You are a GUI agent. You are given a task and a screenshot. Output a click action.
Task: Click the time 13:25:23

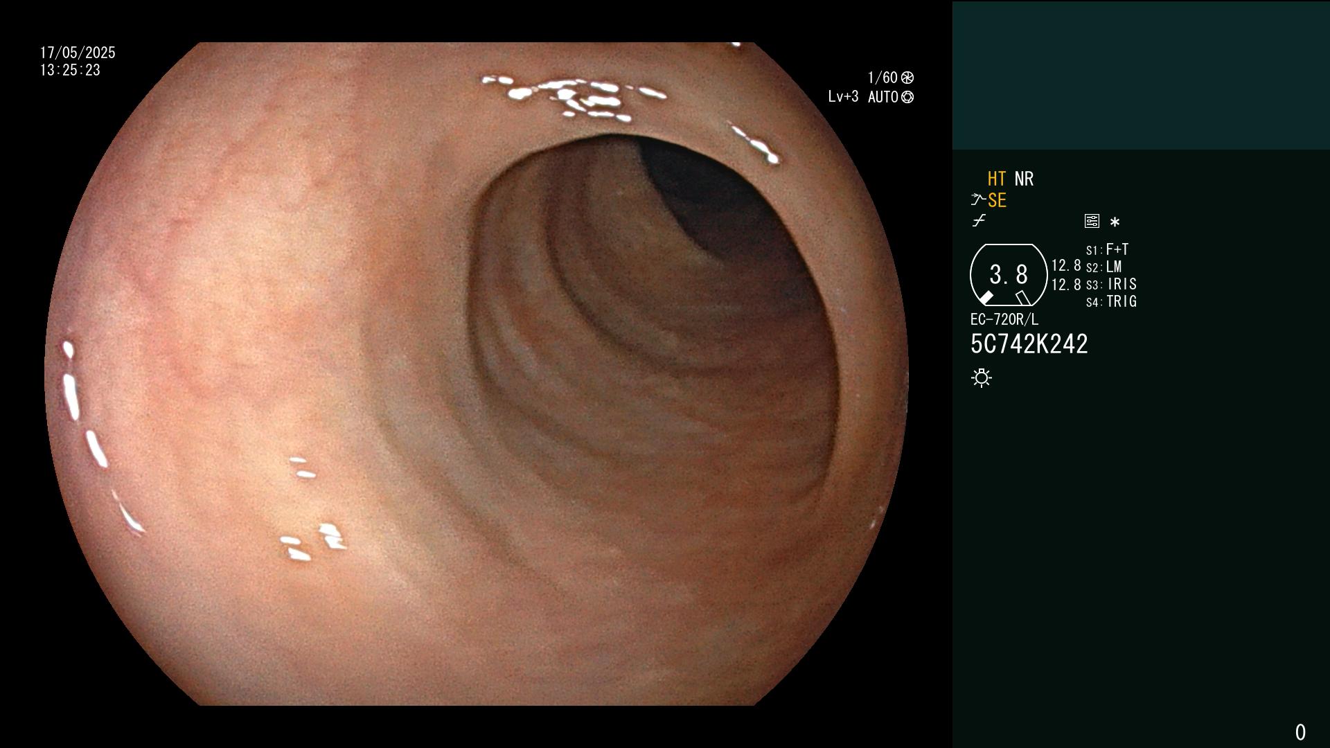(x=70, y=70)
